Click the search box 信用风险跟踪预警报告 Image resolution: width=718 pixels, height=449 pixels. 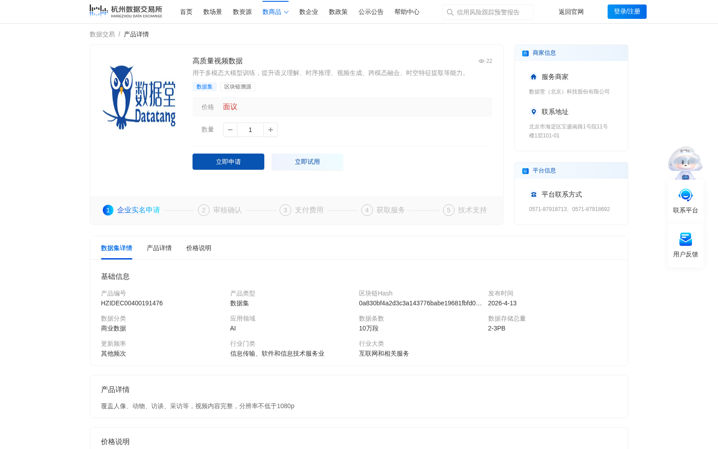[x=488, y=12]
